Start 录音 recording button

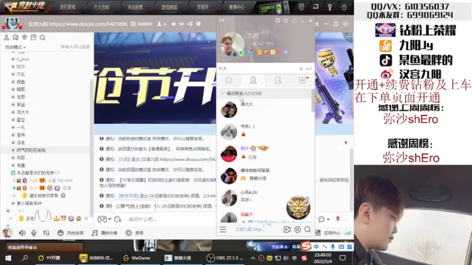[x=135, y=233]
